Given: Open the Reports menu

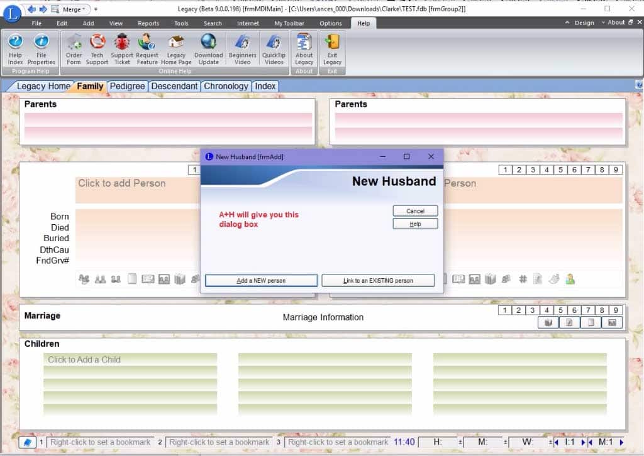Looking at the screenshot, I should (148, 23).
